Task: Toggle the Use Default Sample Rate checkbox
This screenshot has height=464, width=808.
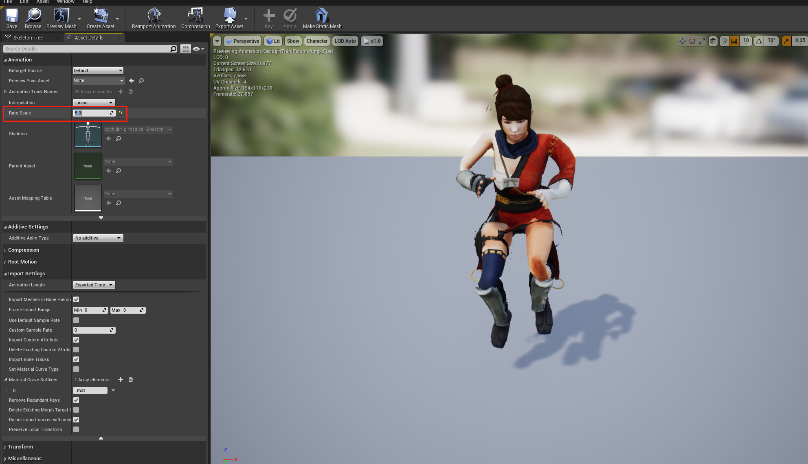Action: (x=76, y=320)
